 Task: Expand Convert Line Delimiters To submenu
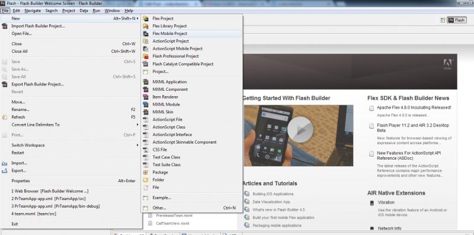pyautogui.click(x=137, y=125)
